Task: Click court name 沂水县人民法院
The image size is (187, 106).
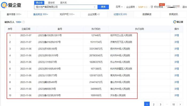Action: pyautogui.click(x=118, y=95)
